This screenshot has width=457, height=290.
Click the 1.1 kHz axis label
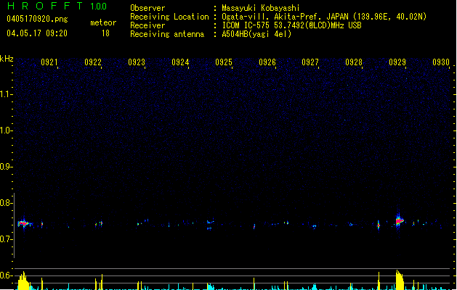pos(5,94)
